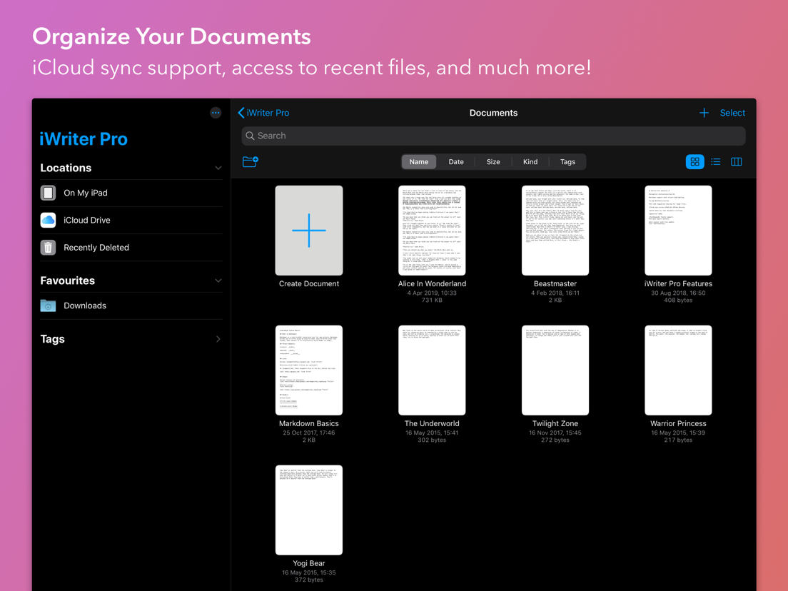Click the Yogi Bear file name
Image resolution: width=788 pixels, height=591 pixels.
pos(309,563)
